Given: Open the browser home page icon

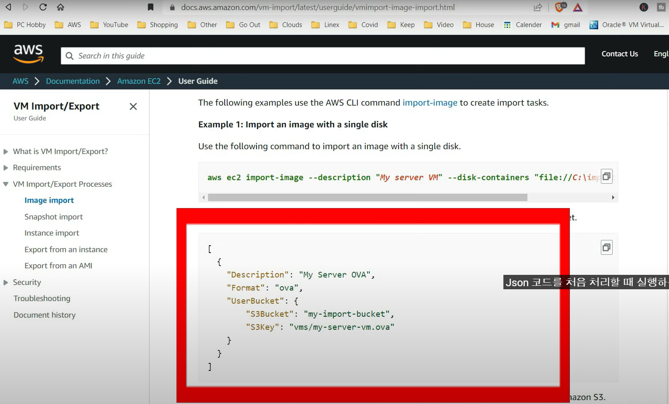Looking at the screenshot, I should [x=60, y=7].
